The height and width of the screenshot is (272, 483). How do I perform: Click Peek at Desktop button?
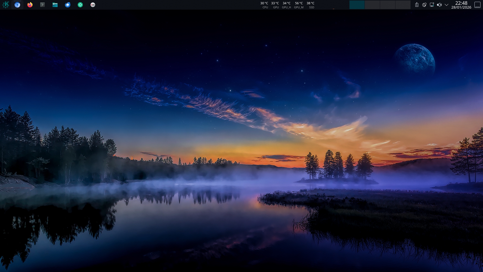pos(477,5)
